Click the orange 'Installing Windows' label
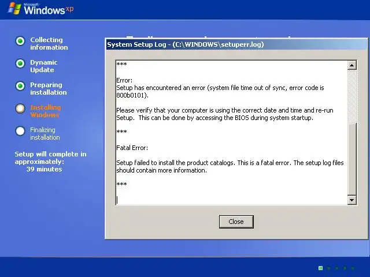The image size is (370, 277). (46, 111)
